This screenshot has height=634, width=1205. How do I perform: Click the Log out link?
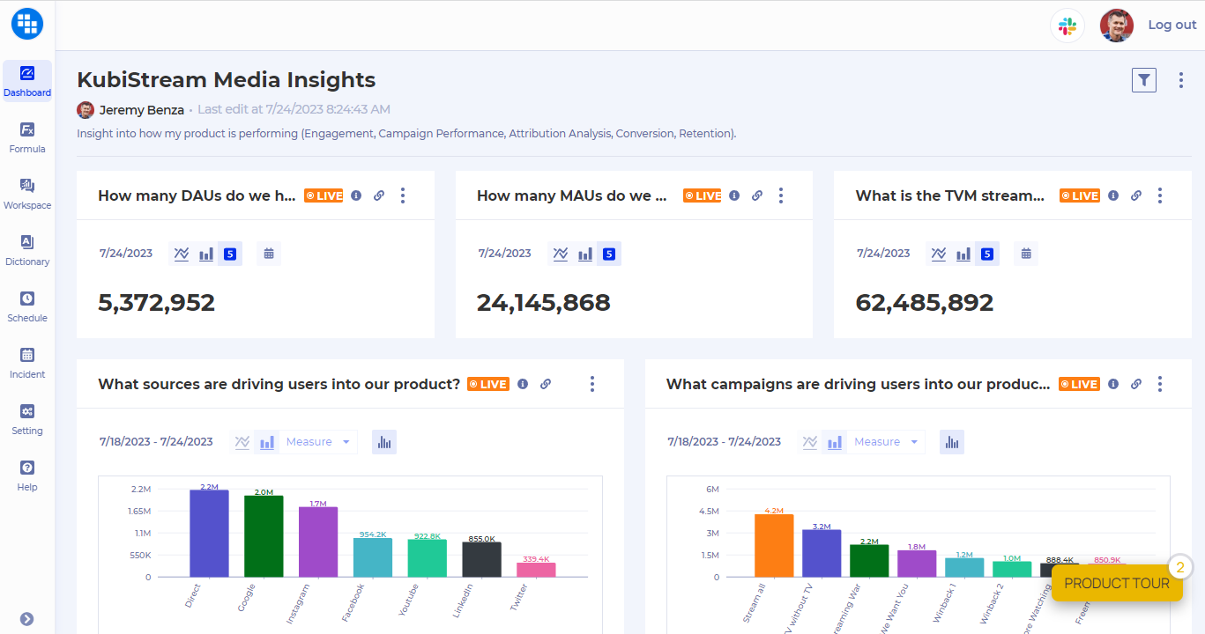pos(1172,24)
